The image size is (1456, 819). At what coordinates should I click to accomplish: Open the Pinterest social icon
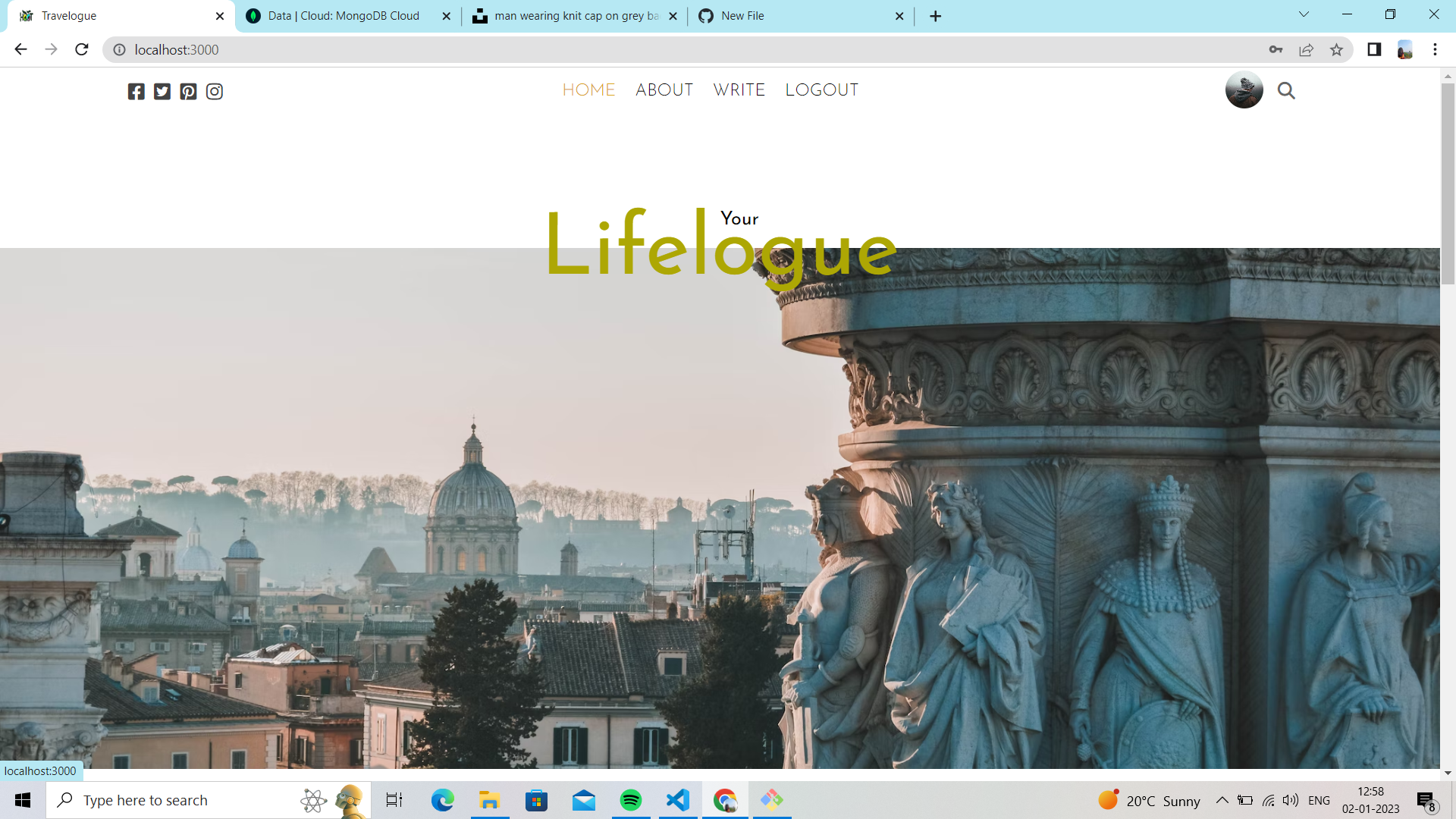pyautogui.click(x=188, y=92)
